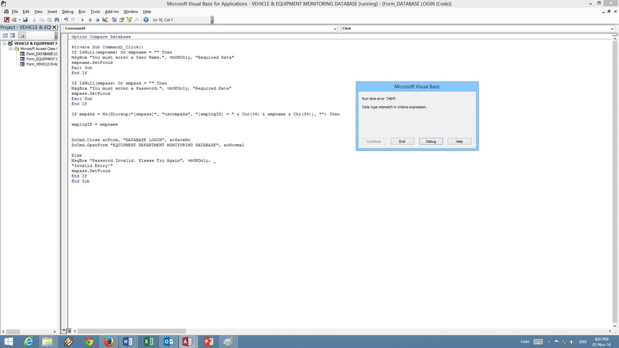The width and height of the screenshot is (619, 348).
Task: Click View Object icon in Project pane
Action: pos(12,35)
